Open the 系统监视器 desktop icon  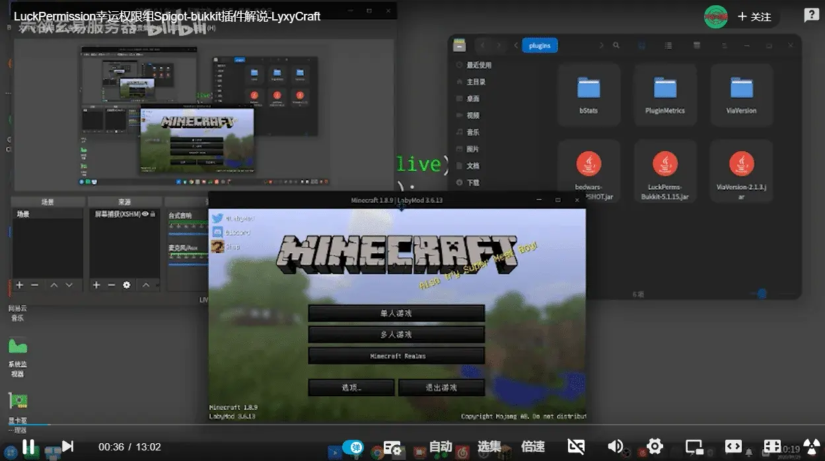pyautogui.click(x=17, y=357)
